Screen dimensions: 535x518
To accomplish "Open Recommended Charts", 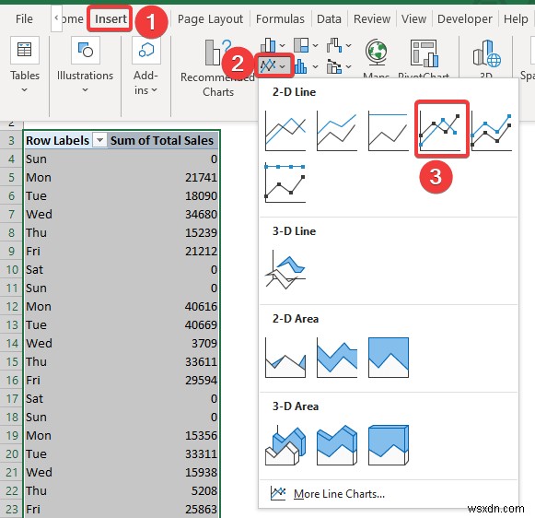I will 217,68.
